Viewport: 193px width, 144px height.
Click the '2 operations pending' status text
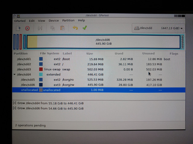click(30, 125)
